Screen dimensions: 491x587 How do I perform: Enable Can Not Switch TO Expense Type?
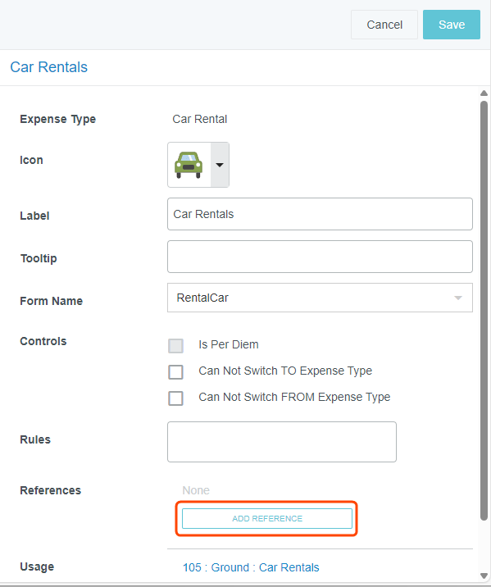[x=175, y=372]
